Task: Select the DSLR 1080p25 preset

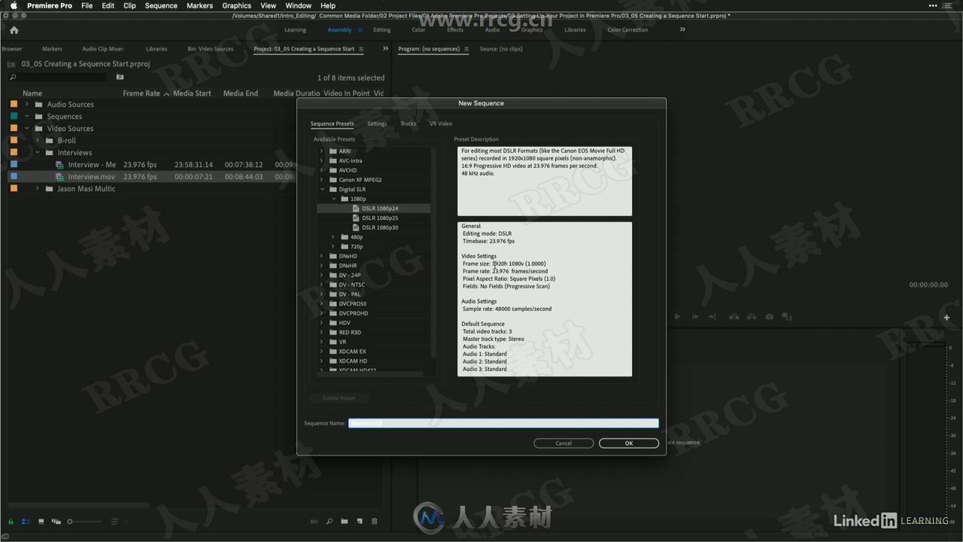Action: point(380,218)
